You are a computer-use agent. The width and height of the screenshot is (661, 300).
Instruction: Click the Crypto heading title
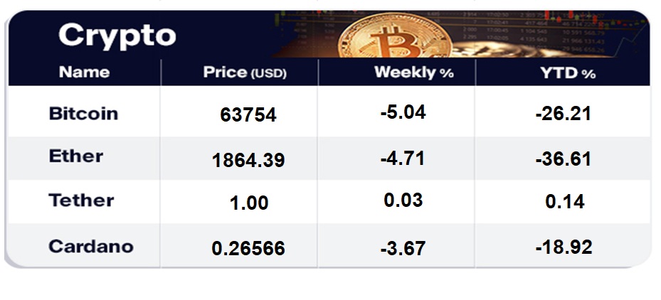coord(117,35)
